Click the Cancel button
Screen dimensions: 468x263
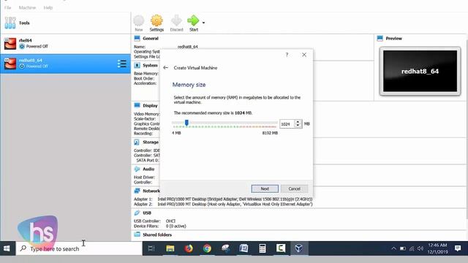point(294,188)
